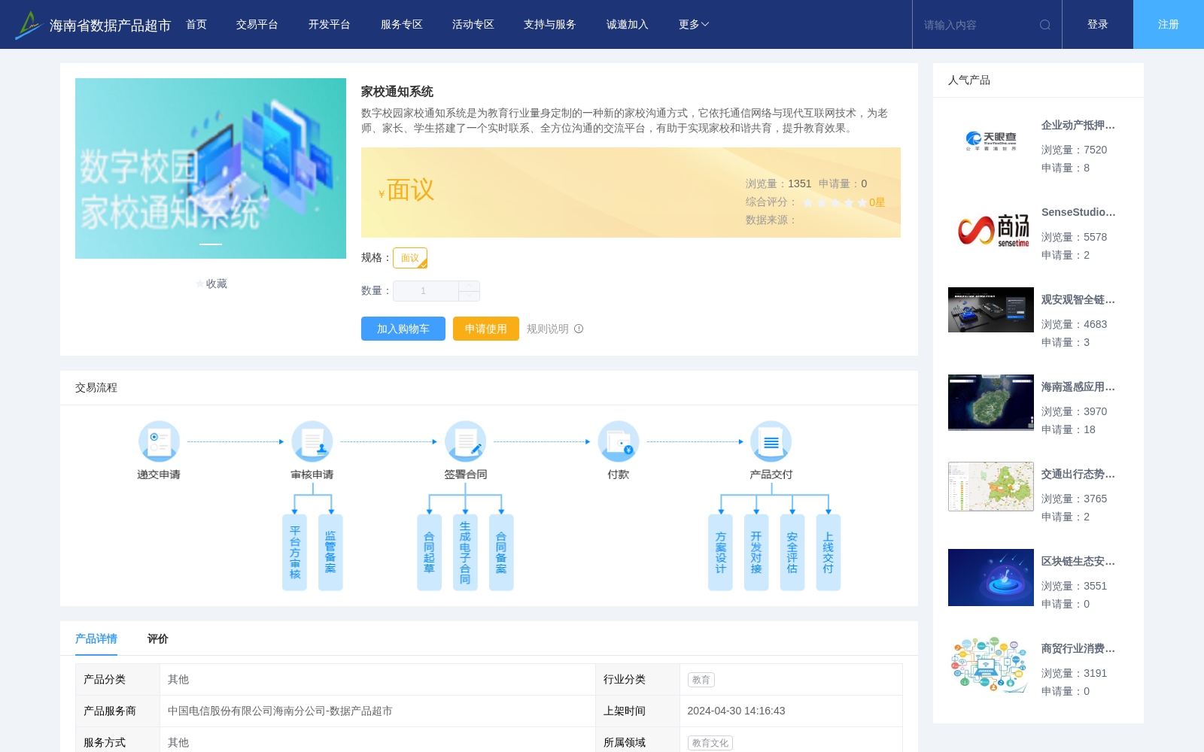Switch to the 产品详情 tab
Image resolution: width=1204 pixels, height=752 pixels.
[x=96, y=638]
